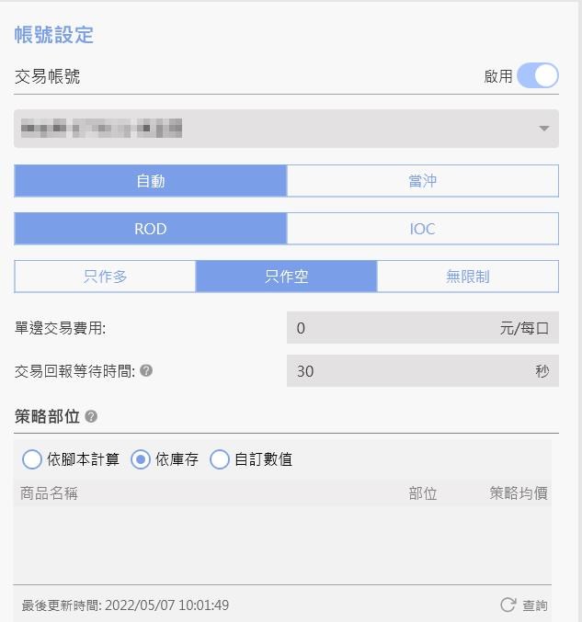Open the 交易帳號 account dropdown
Viewport: 582px width, 622px height.
point(276,129)
